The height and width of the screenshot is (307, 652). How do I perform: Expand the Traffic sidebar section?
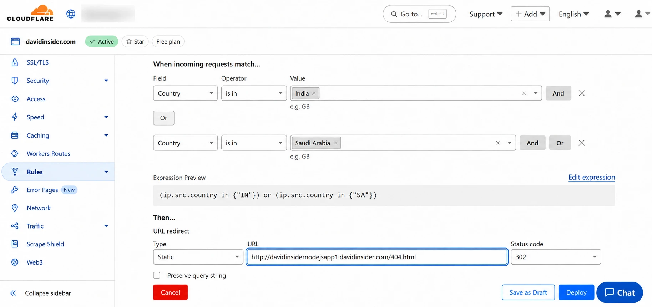(x=106, y=226)
